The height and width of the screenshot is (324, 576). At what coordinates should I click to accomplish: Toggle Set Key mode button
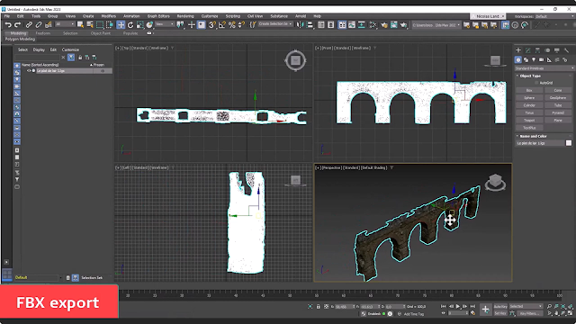tap(500, 313)
